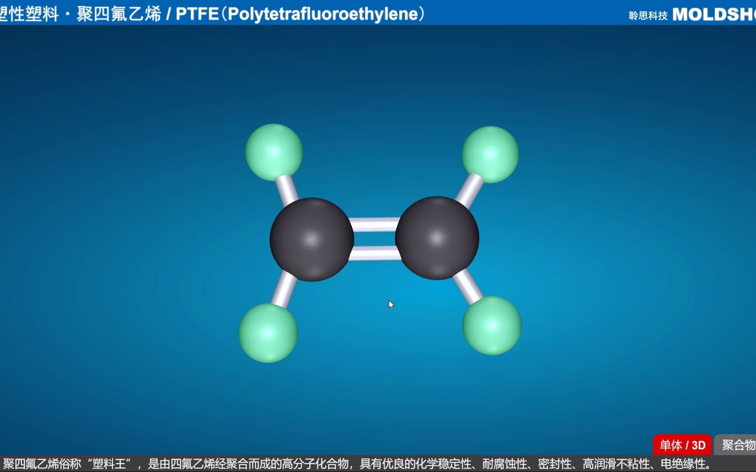Click the PTFE (Polytetrafluoroethylene) title text
The height and width of the screenshot is (472, 756).
coord(300,14)
